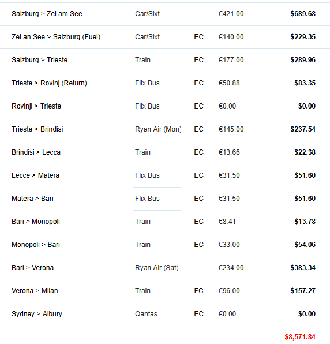Click the Brindisi > Lecca route cell

tap(36, 152)
